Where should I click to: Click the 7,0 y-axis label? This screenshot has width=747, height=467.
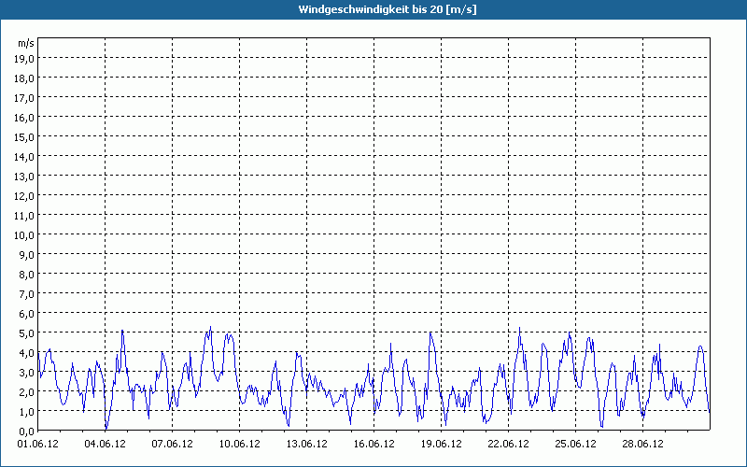27,294
